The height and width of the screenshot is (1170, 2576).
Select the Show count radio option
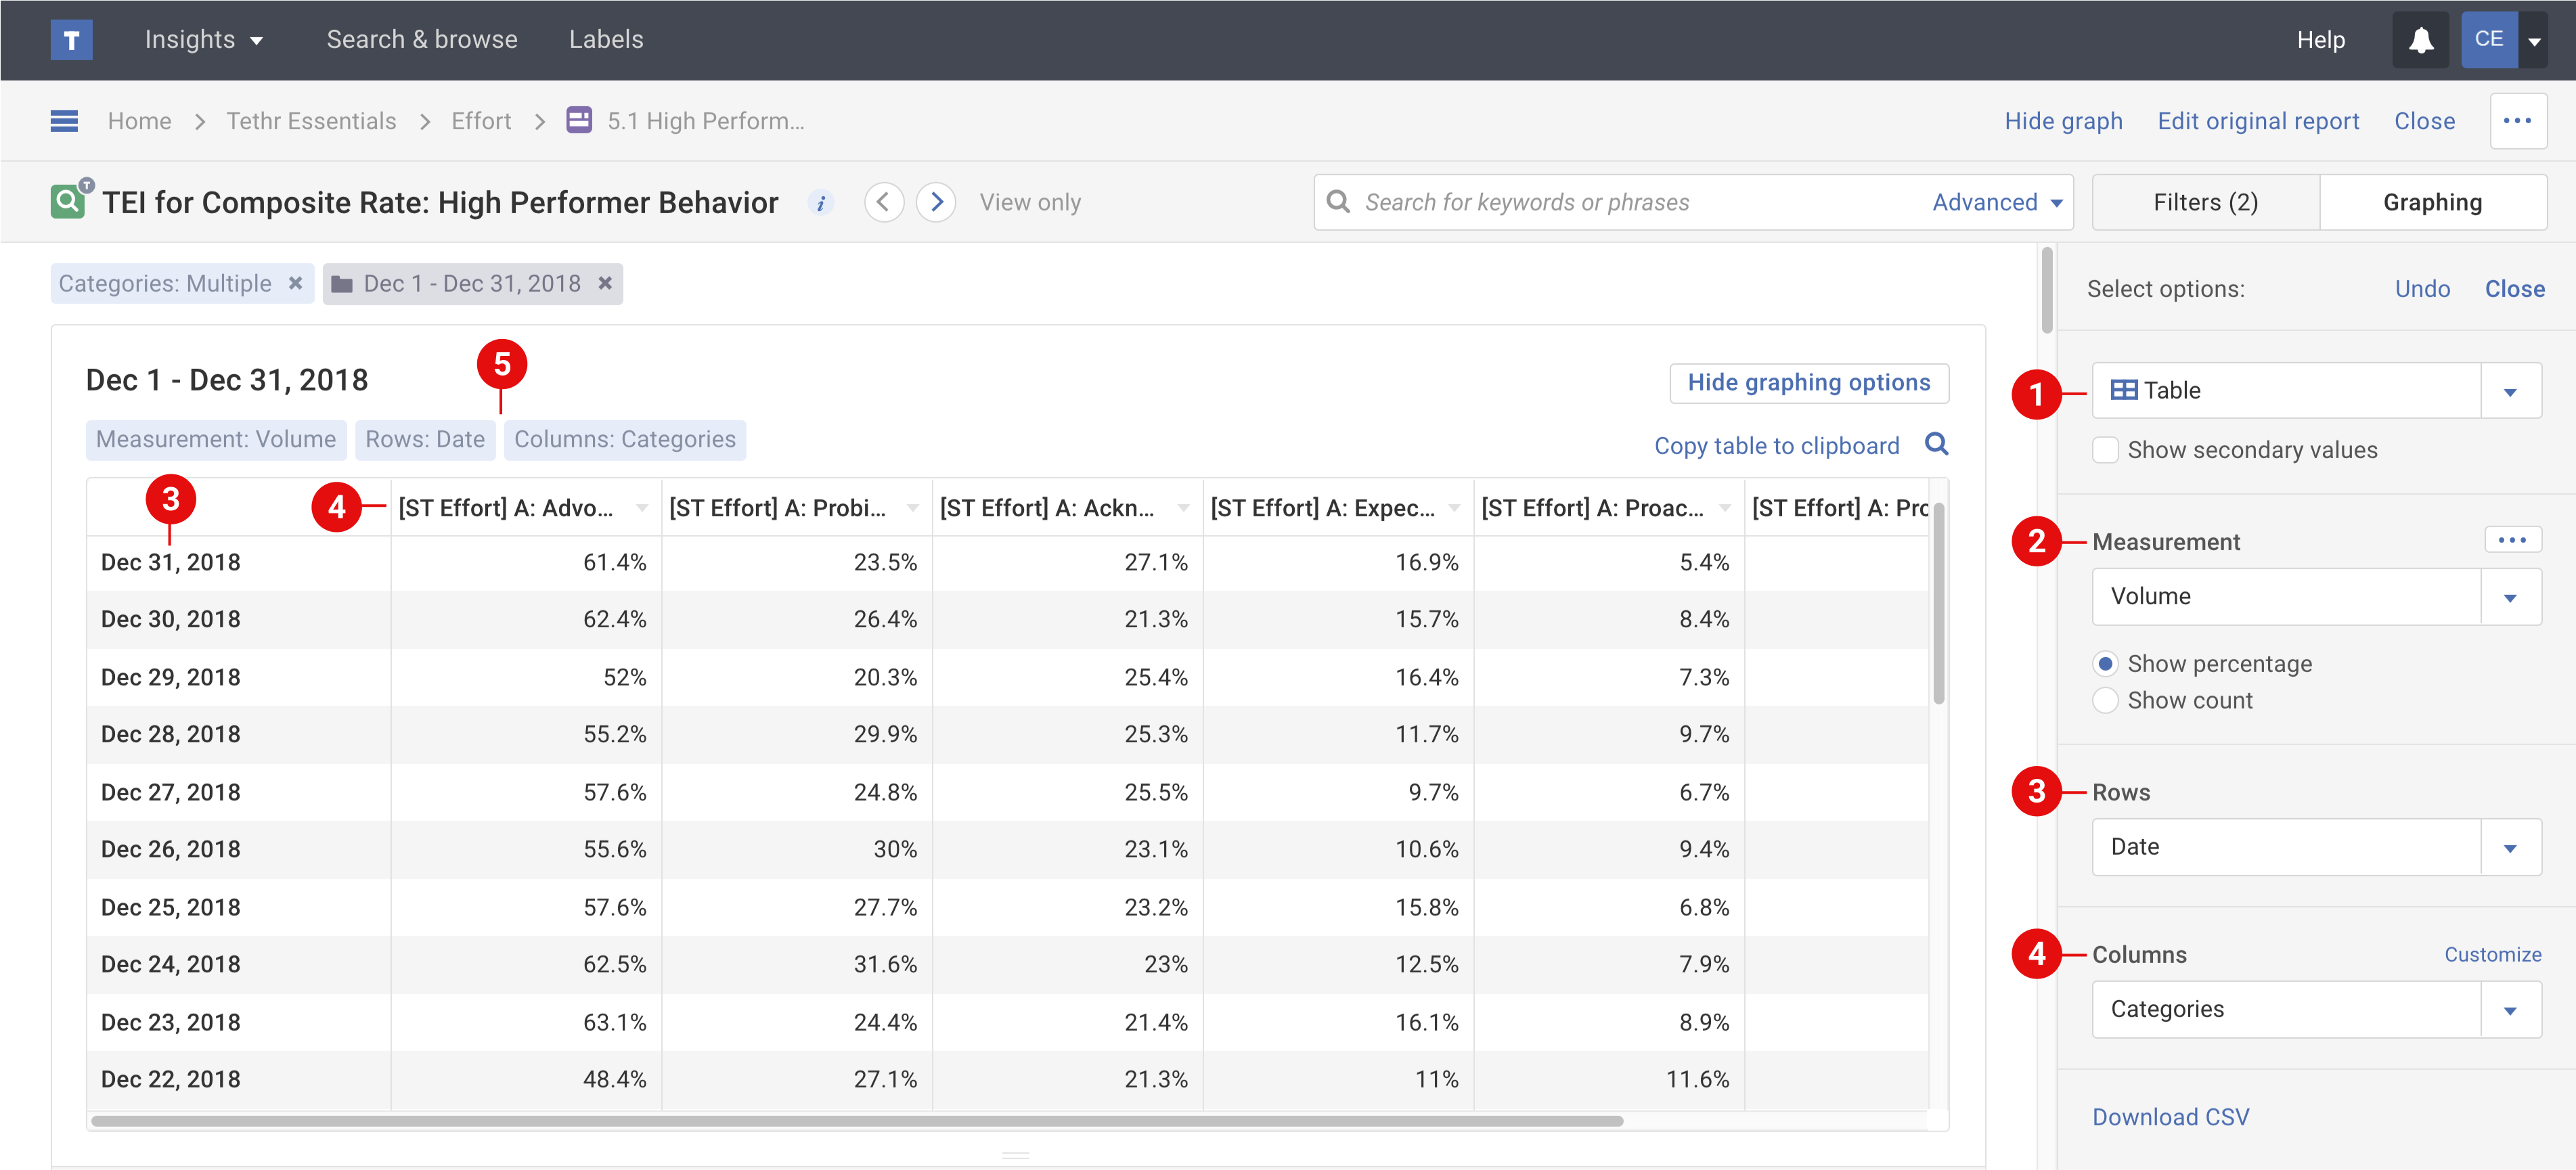click(x=2105, y=701)
